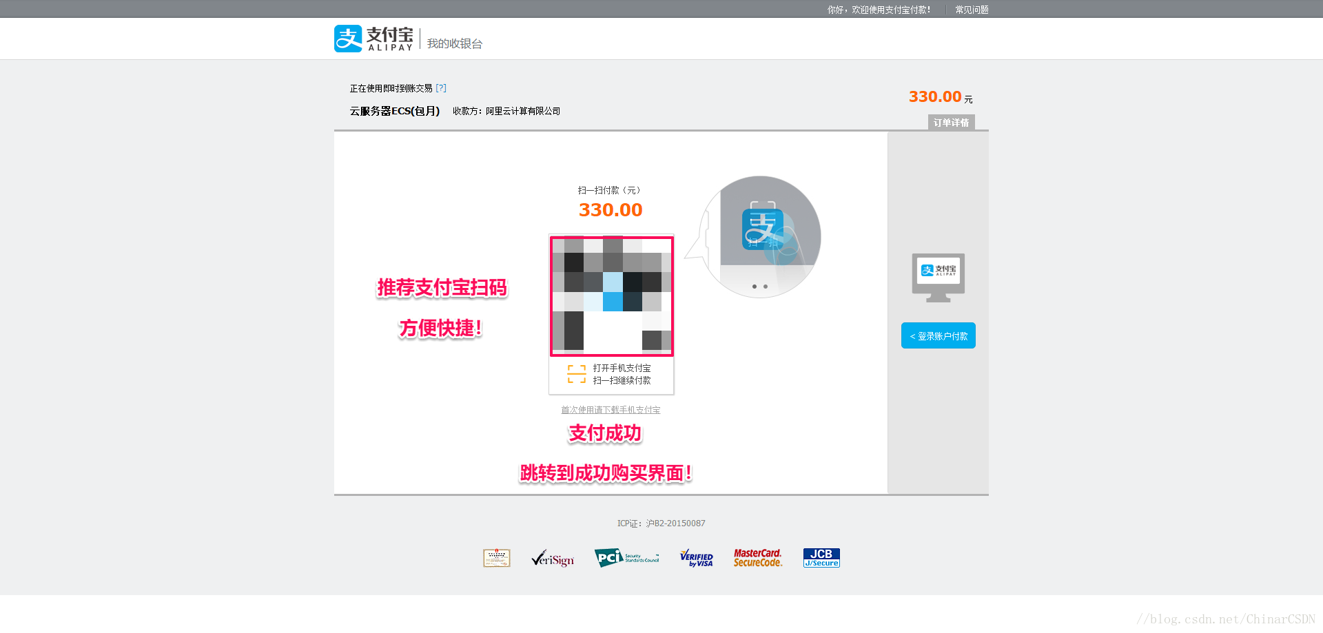
Task: Click the 登录账户付款 button
Action: [939, 335]
